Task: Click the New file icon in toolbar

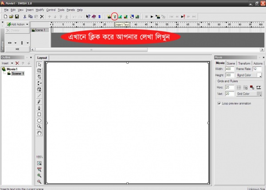Action: [5, 17]
